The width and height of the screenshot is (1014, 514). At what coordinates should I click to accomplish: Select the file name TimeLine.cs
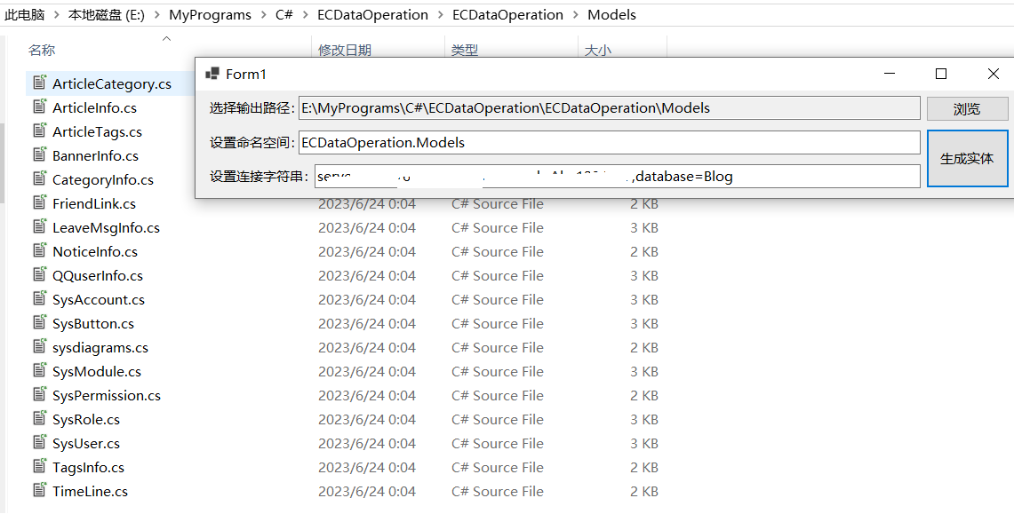pos(90,491)
